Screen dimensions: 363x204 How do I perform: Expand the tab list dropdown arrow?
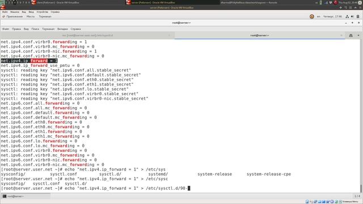358,35
